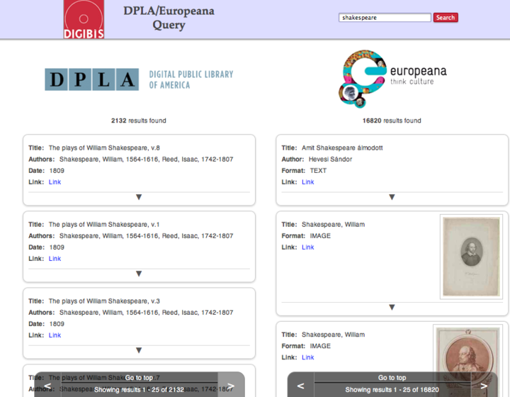
Task: Click Showing results 1 - 25 of 2132
Action: point(139,390)
